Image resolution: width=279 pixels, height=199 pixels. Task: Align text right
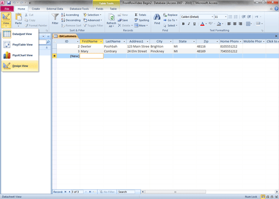click(240, 24)
